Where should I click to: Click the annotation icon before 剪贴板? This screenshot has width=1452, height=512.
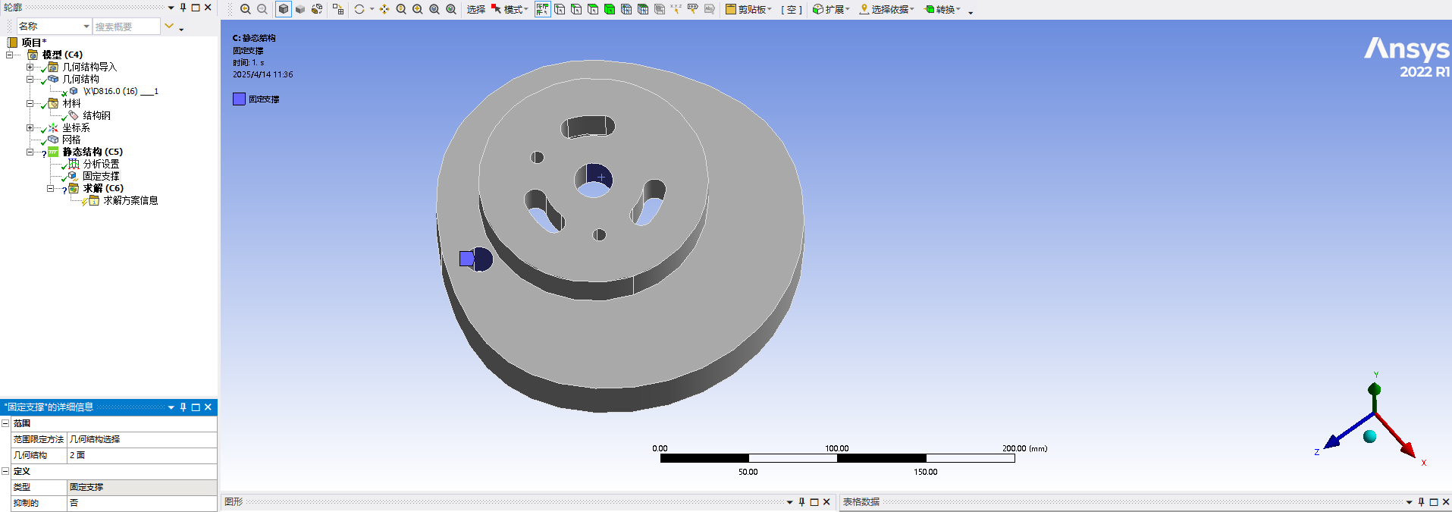[x=710, y=9]
